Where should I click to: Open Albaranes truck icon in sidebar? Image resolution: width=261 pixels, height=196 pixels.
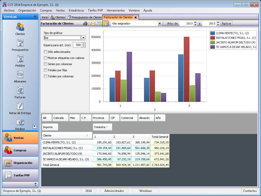pyautogui.click(x=20, y=77)
